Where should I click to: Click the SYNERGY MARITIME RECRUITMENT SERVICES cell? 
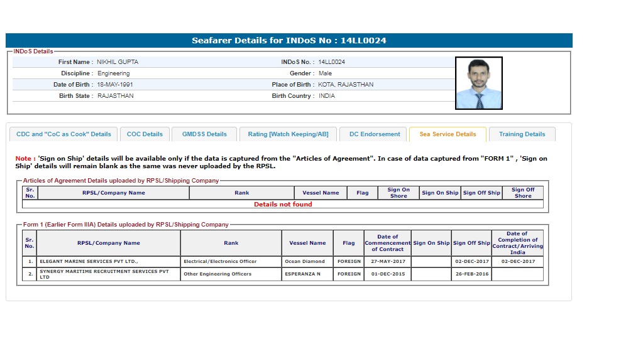pos(104,274)
